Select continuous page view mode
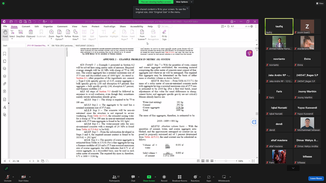This screenshot has width=326, height=183. tap(203, 161)
